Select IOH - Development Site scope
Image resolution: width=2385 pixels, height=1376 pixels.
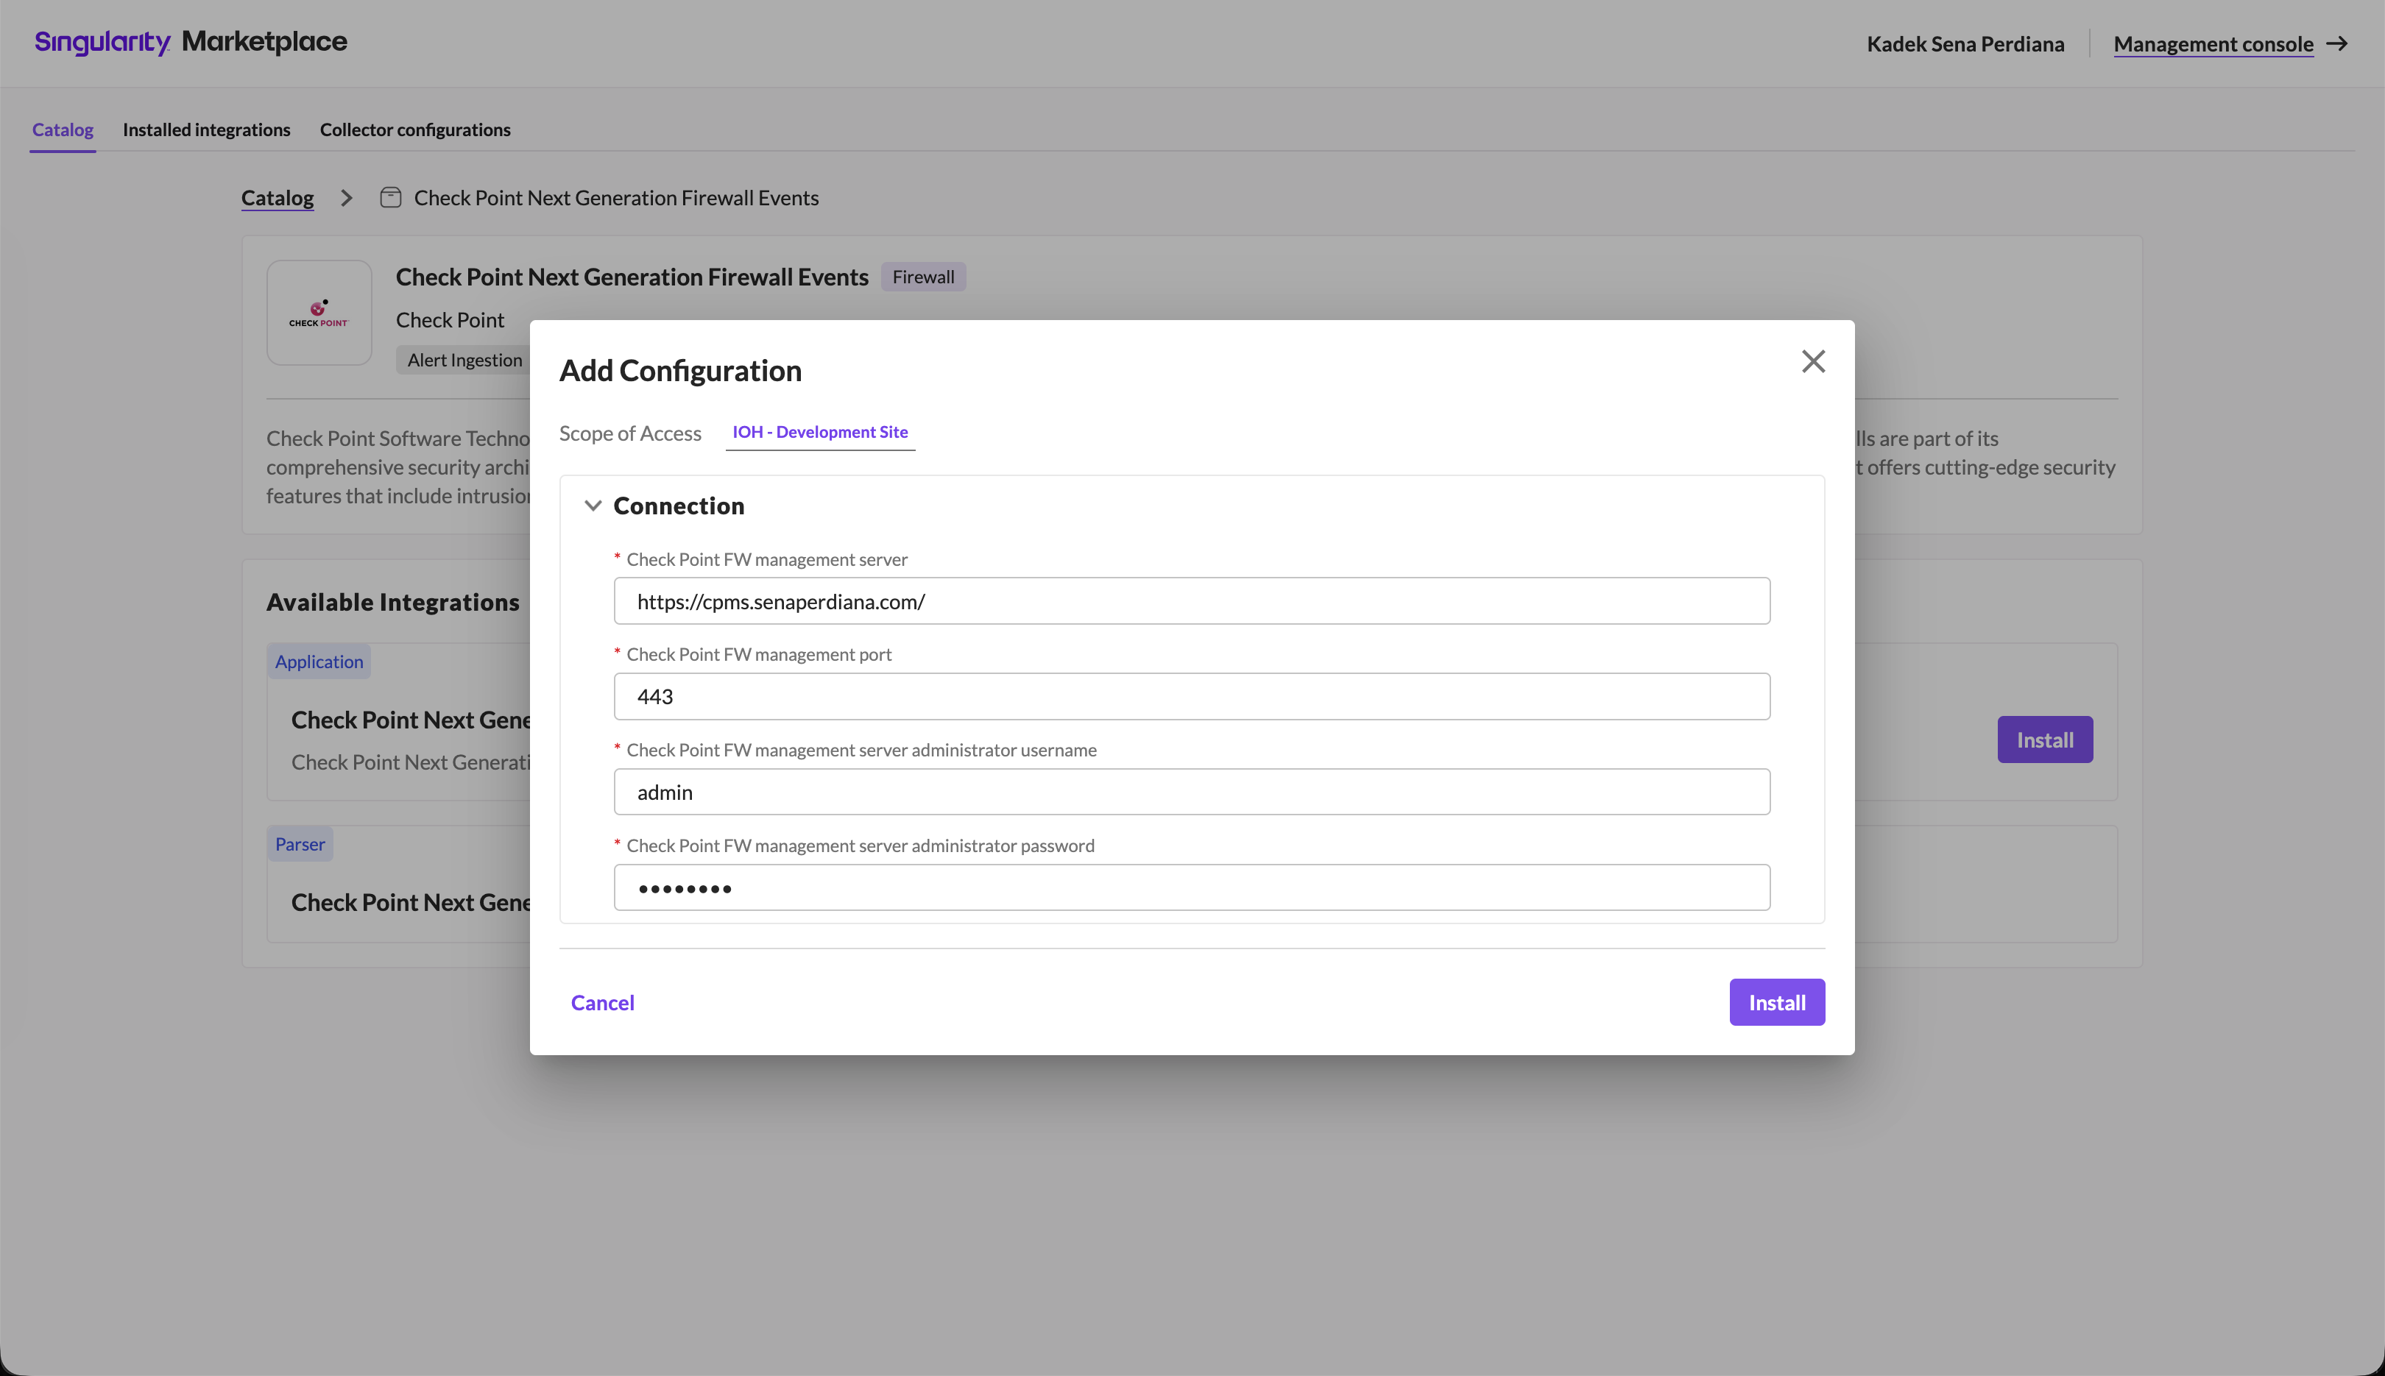tap(819, 432)
